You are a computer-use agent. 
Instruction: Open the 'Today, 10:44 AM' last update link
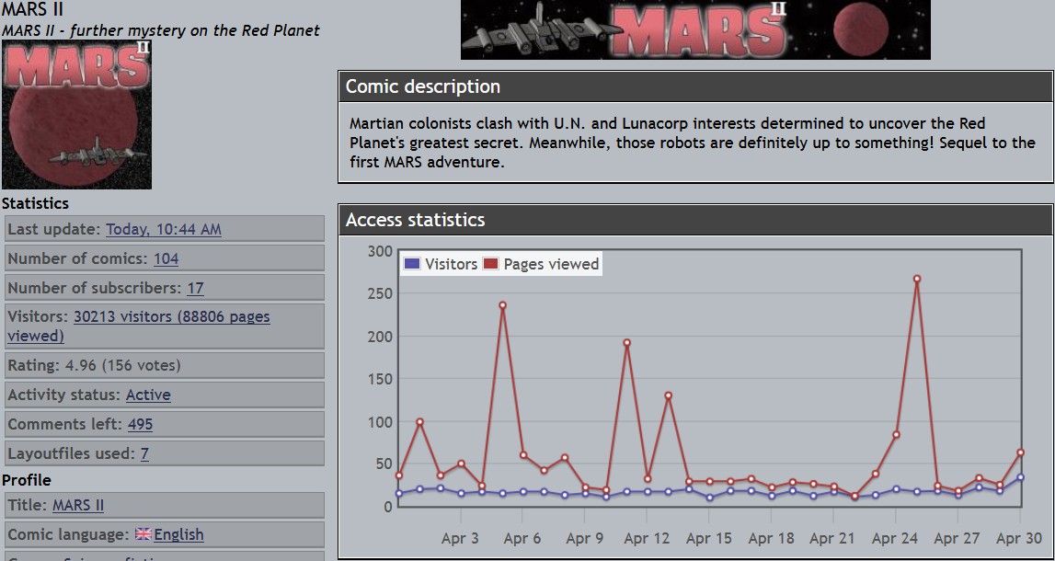(x=163, y=229)
